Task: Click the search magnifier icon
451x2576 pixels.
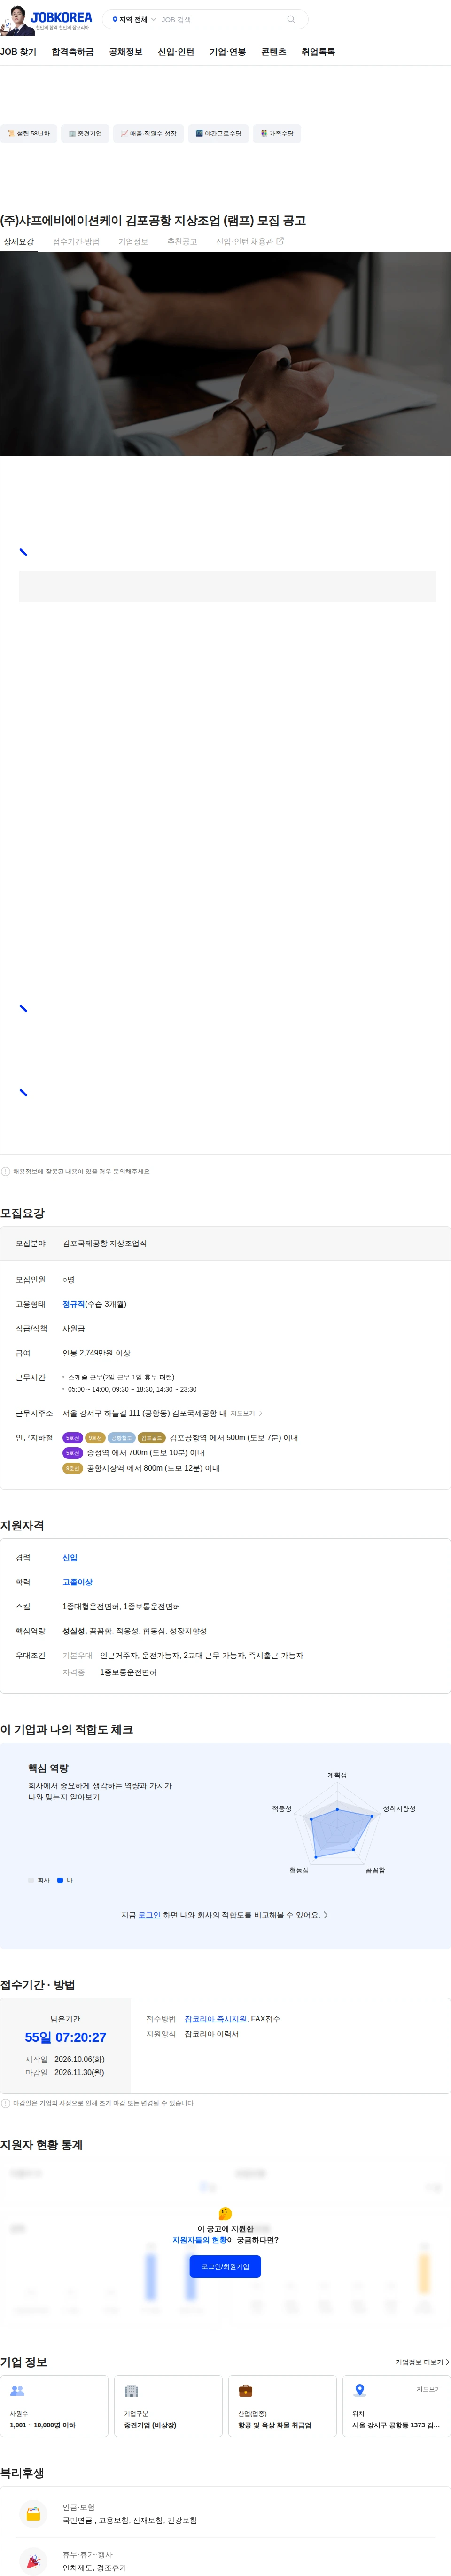Action: [x=291, y=19]
